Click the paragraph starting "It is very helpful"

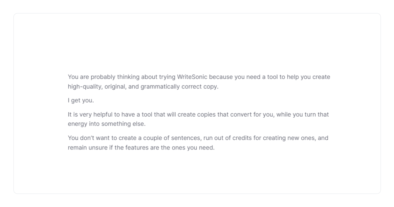[198, 119]
